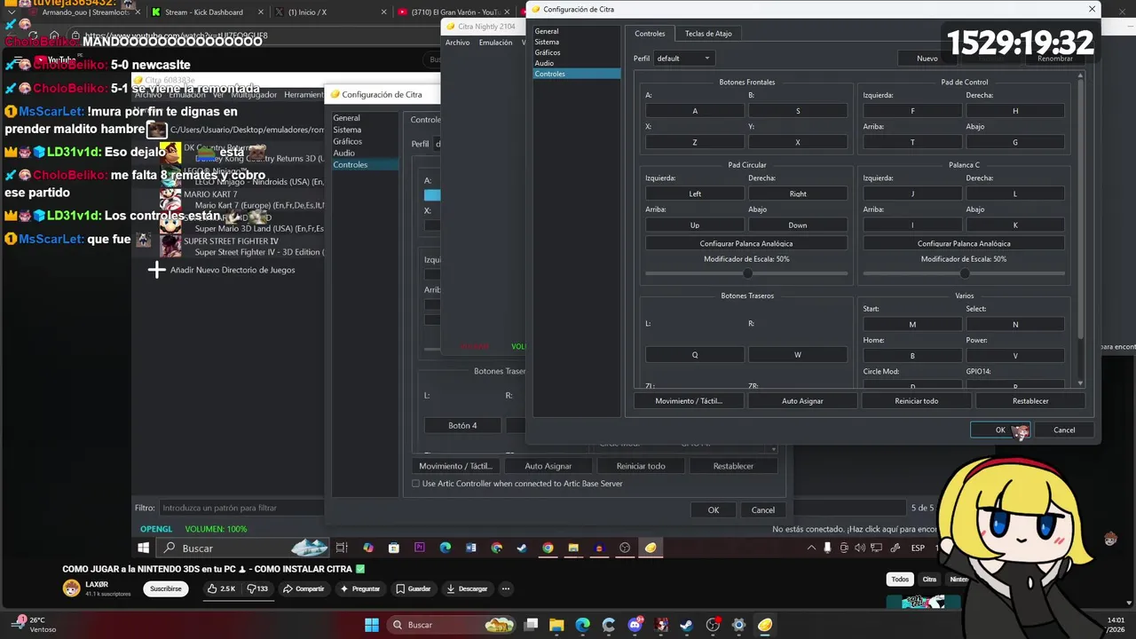Expand hidden tray icons chevron in video
This screenshot has width=1136, height=639.
[811, 548]
